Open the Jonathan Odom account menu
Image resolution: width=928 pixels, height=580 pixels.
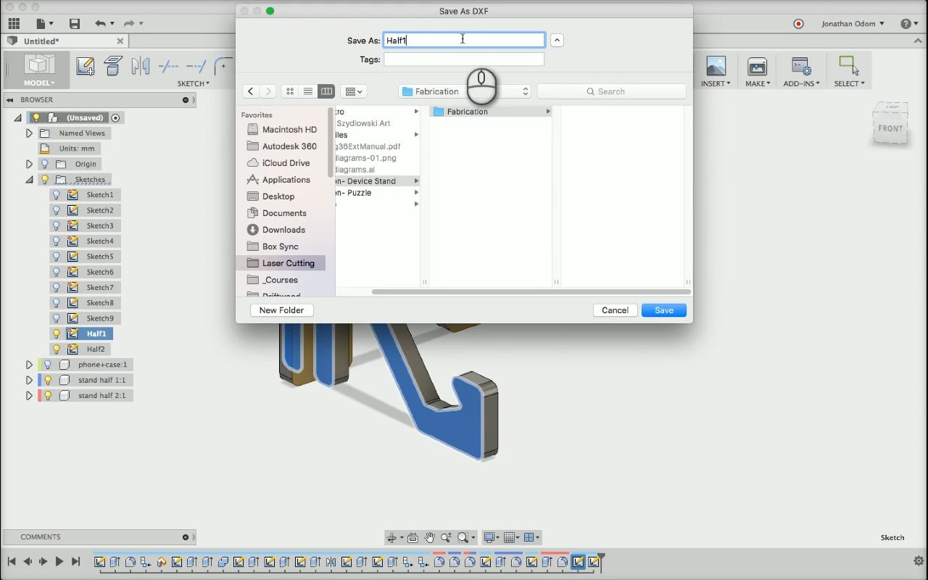[853, 24]
